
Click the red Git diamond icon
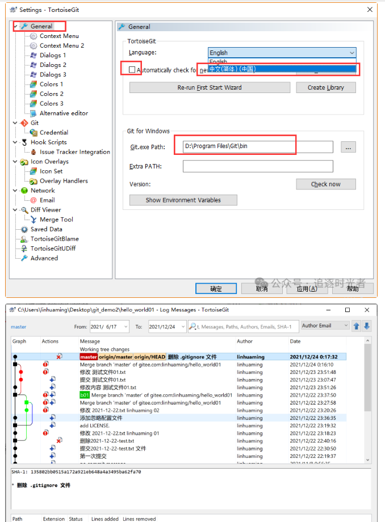click(x=24, y=123)
